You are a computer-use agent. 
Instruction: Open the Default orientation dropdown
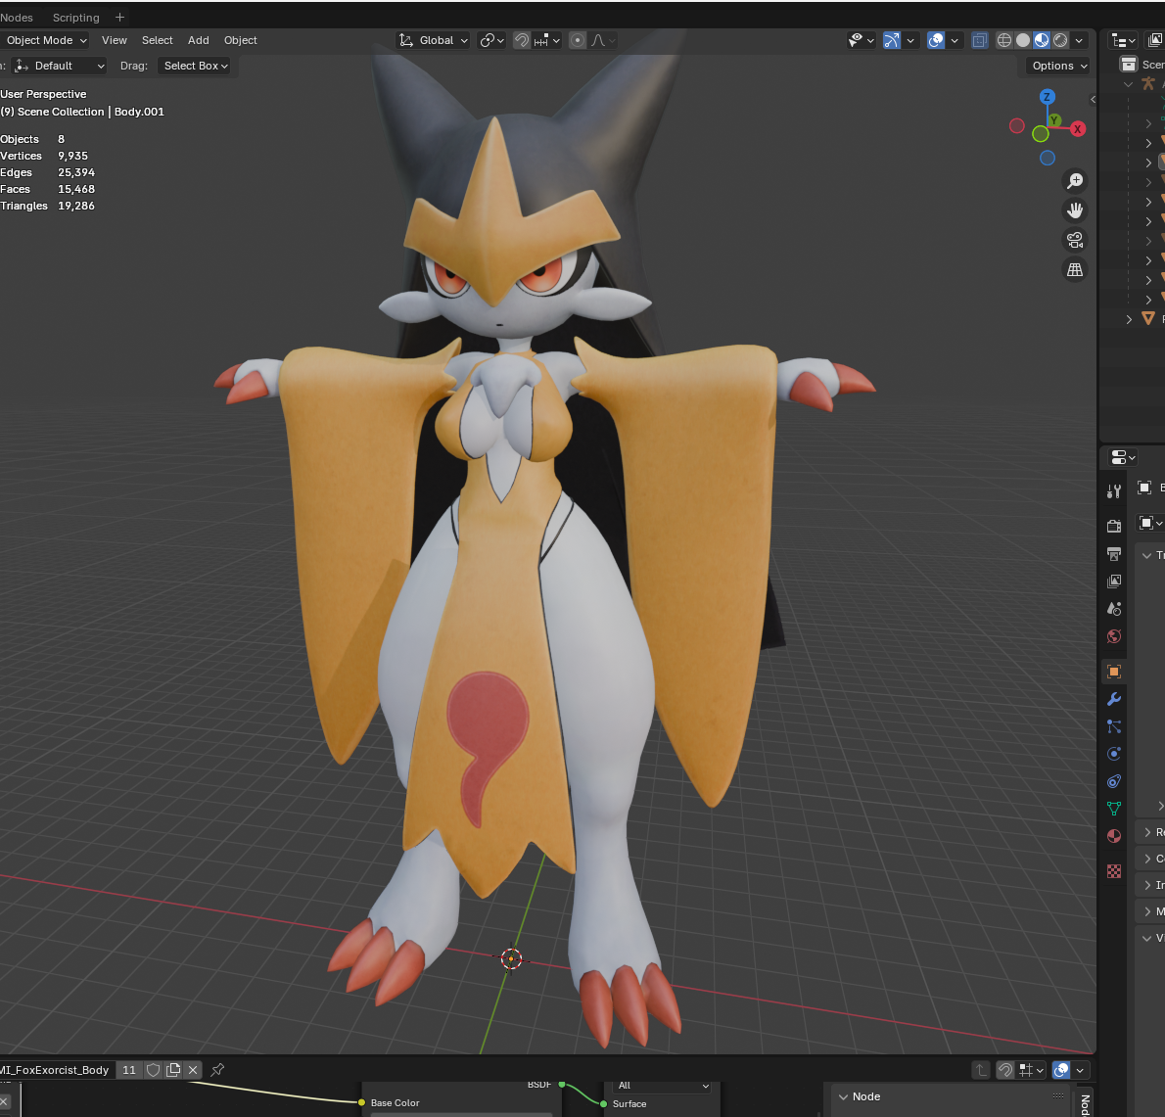[x=60, y=66]
